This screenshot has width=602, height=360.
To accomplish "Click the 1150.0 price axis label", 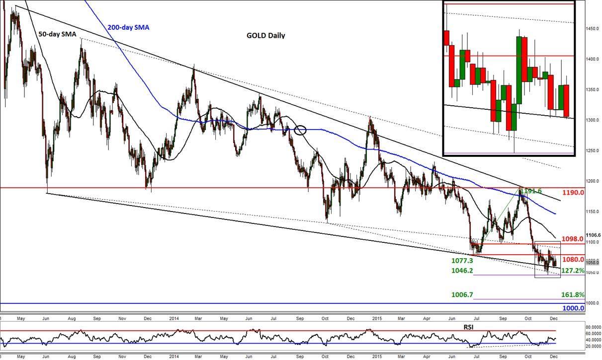I will click(593, 212).
